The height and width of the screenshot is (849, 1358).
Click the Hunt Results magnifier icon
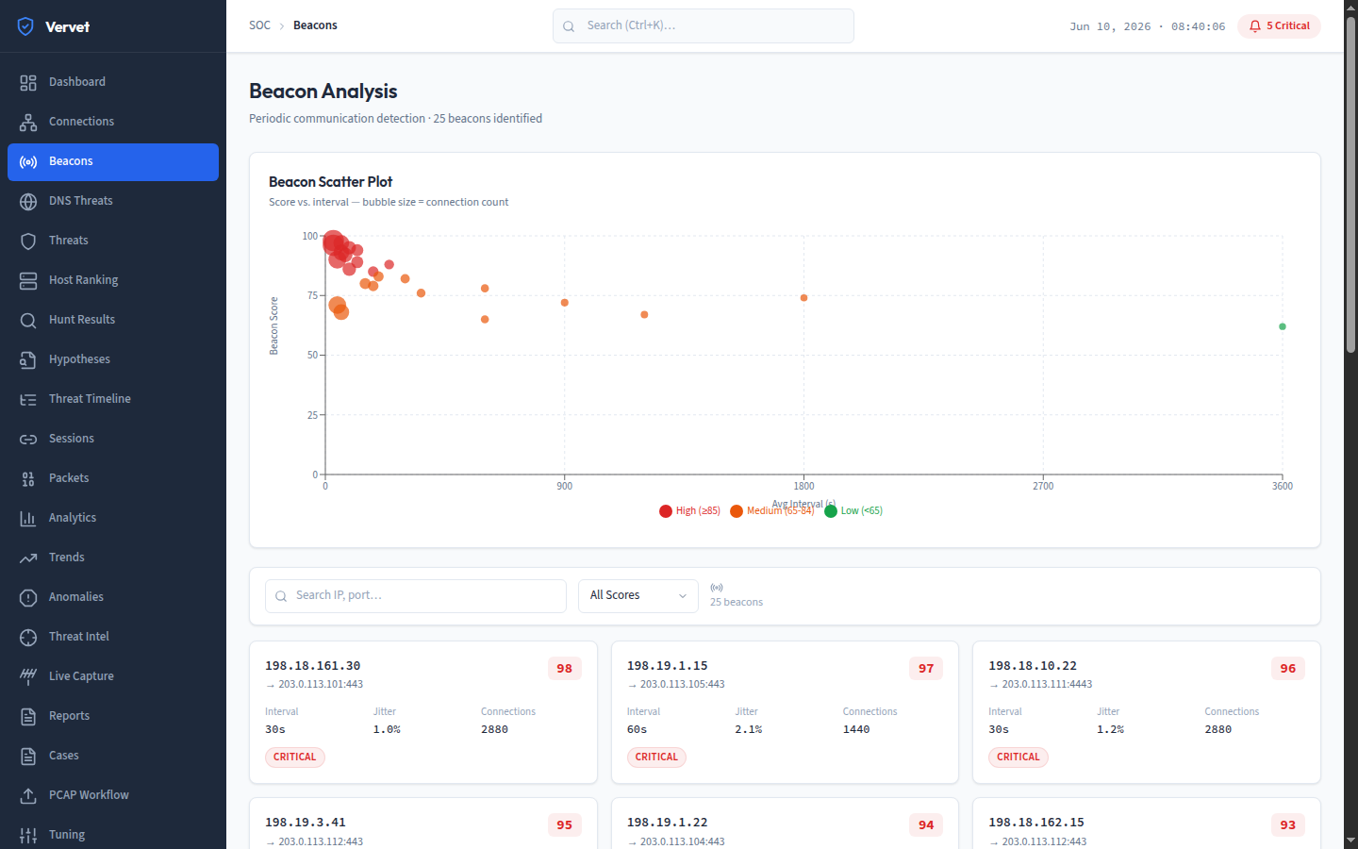(x=28, y=320)
